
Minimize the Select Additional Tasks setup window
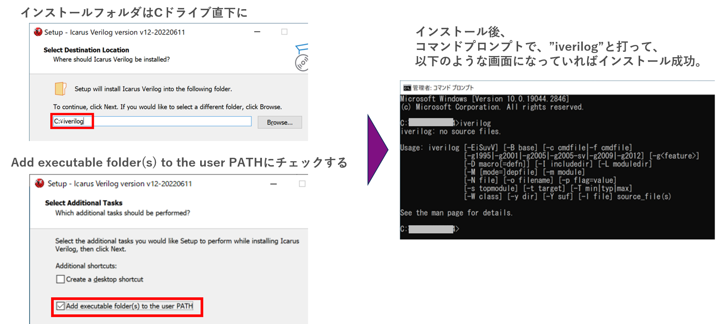[x=273, y=184]
